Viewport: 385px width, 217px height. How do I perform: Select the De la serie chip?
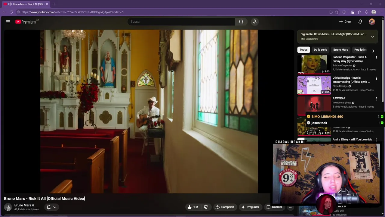pyautogui.click(x=320, y=50)
